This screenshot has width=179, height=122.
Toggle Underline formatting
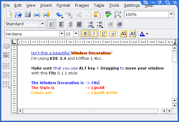click(103, 34)
